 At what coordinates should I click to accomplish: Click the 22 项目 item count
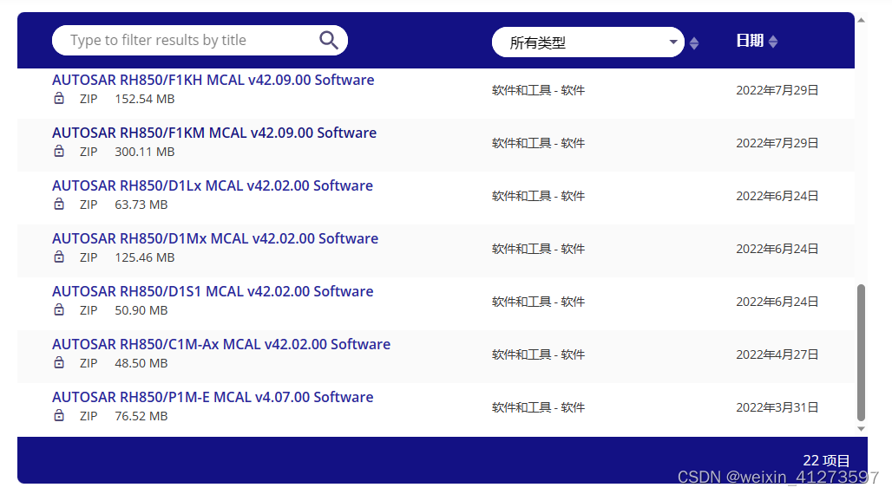pos(826,460)
